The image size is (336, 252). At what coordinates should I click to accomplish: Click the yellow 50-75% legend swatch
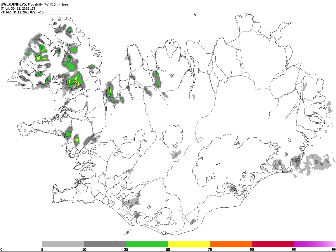[189, 244]
